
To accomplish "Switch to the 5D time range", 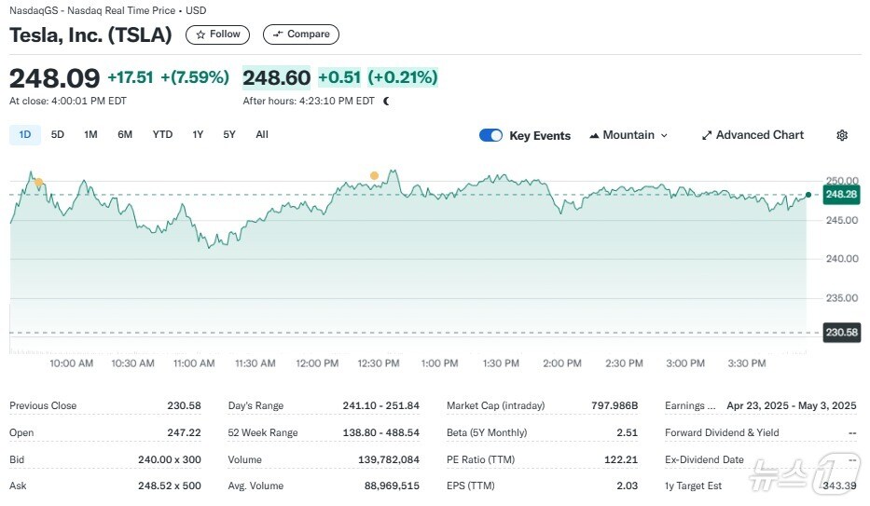I will pyautogui.click(x=58, y=134).
